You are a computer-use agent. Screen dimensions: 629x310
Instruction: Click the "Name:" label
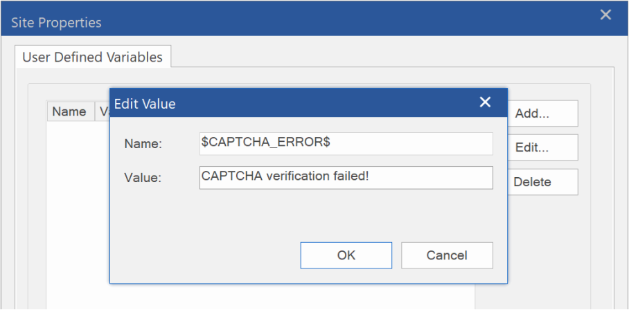pyautogui.click(x=143, y=144)
